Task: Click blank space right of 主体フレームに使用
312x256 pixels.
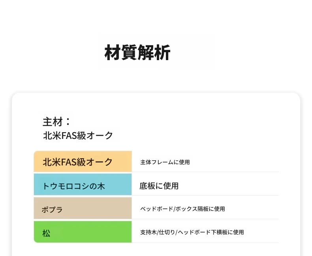Action: 237,162
